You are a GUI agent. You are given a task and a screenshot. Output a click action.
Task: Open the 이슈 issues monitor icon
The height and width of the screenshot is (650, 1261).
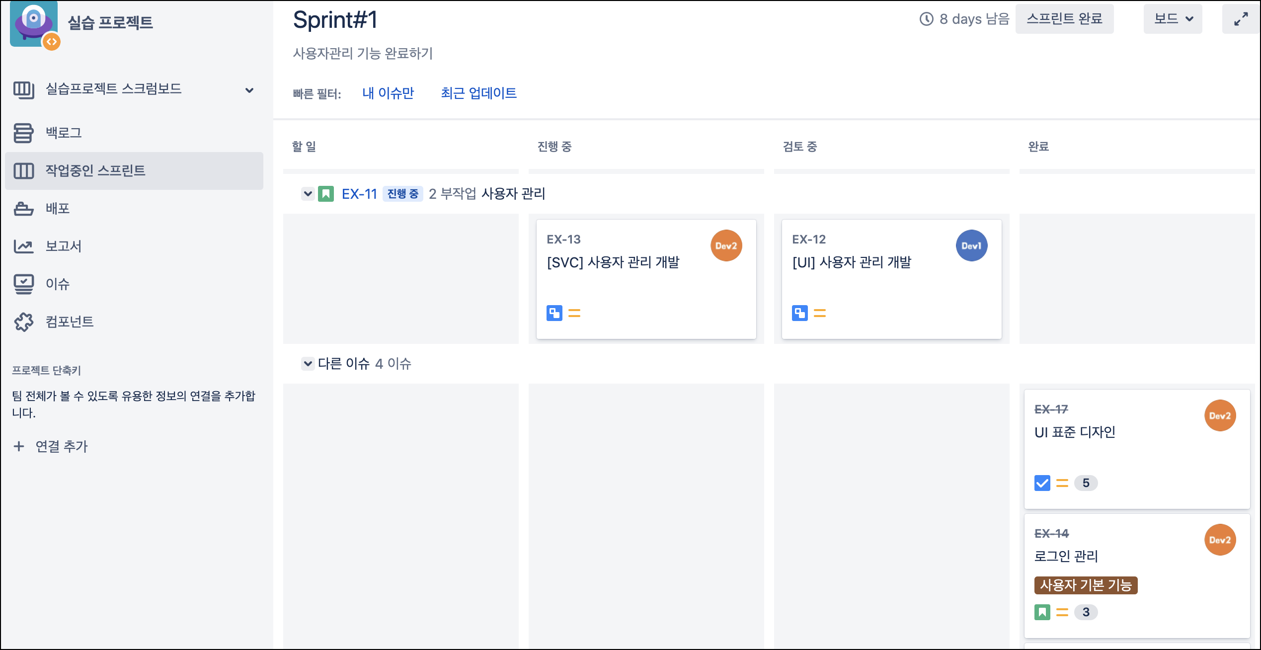click(23, 284)
